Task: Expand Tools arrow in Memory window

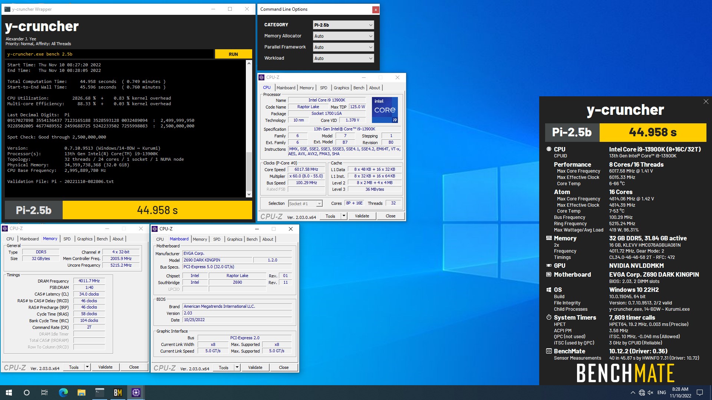Action: 87,367
